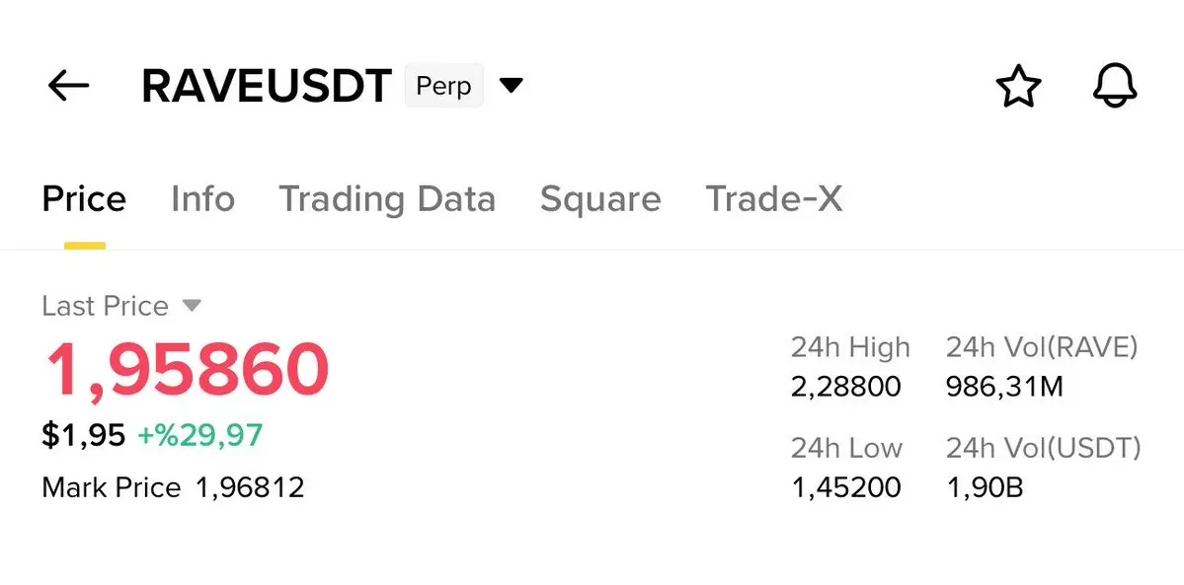Go to the Square tab
This screenshot has height=585, width=1184.
point(599,199)
